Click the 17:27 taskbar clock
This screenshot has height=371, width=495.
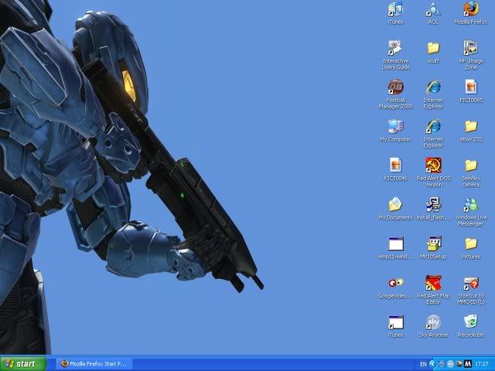[x=481, y=364]
